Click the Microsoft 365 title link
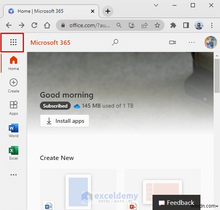This screenshot has width=220, height=210. (x=50, y=42)
